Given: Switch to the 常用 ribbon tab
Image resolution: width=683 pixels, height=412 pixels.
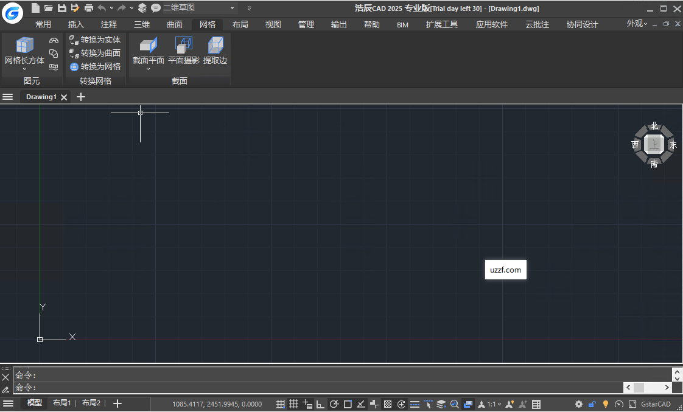Looking at the screenshot, I should click(x=43, y=24).
